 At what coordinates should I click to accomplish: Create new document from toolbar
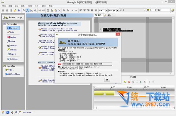11,11
